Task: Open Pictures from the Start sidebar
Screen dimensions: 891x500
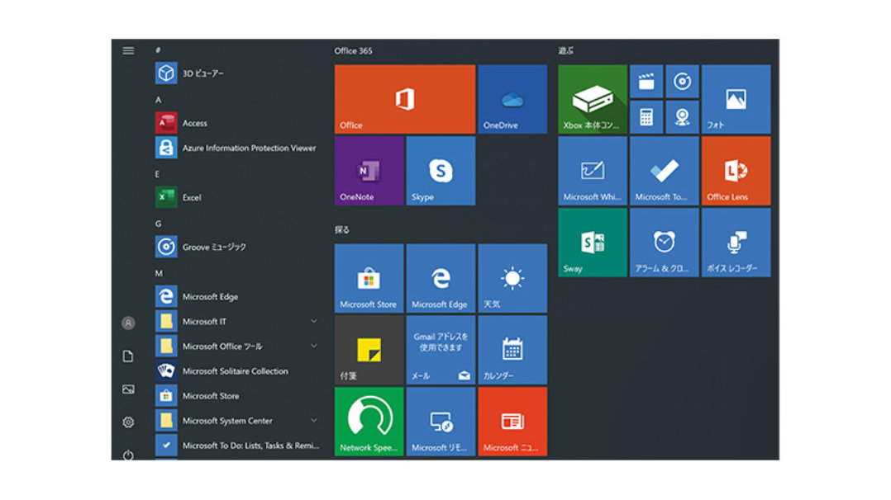Action: 128,389
